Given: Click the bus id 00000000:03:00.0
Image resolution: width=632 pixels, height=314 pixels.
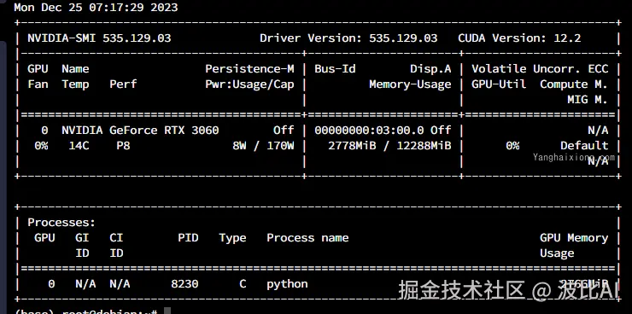Looking at the screenshot, I should [369, 130].
